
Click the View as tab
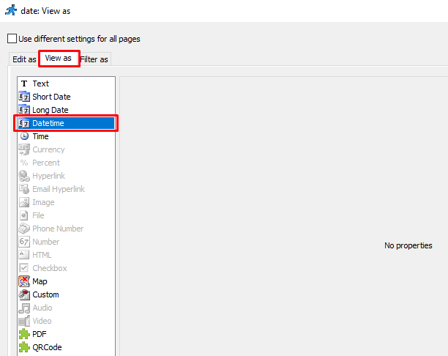point(59,59)
